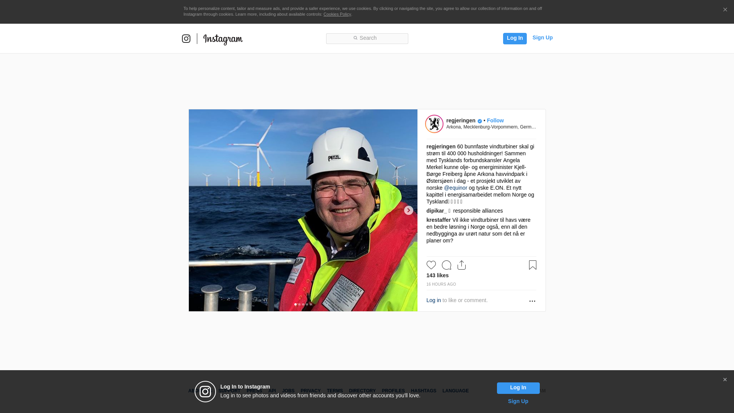Open commenter dipikar_ profile
This screenshot has height=413, width=734.
click(437, 211)
